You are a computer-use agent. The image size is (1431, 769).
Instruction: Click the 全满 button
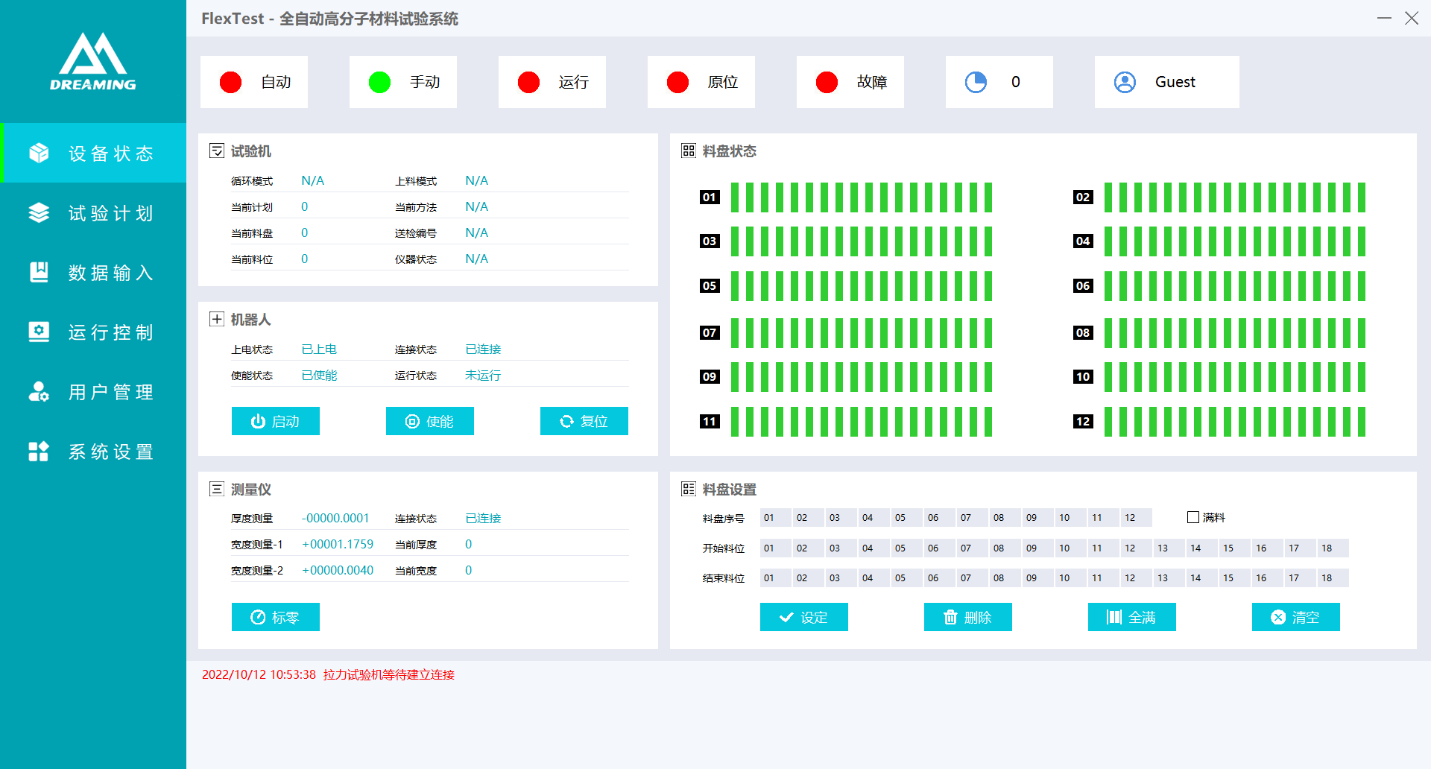(1132, 617)
